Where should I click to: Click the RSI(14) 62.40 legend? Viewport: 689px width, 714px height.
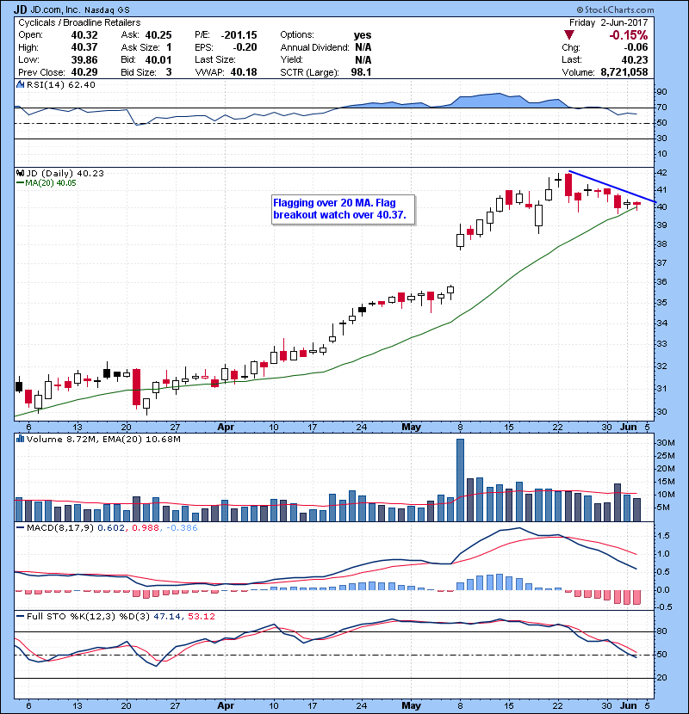click(x=60, y=84)
